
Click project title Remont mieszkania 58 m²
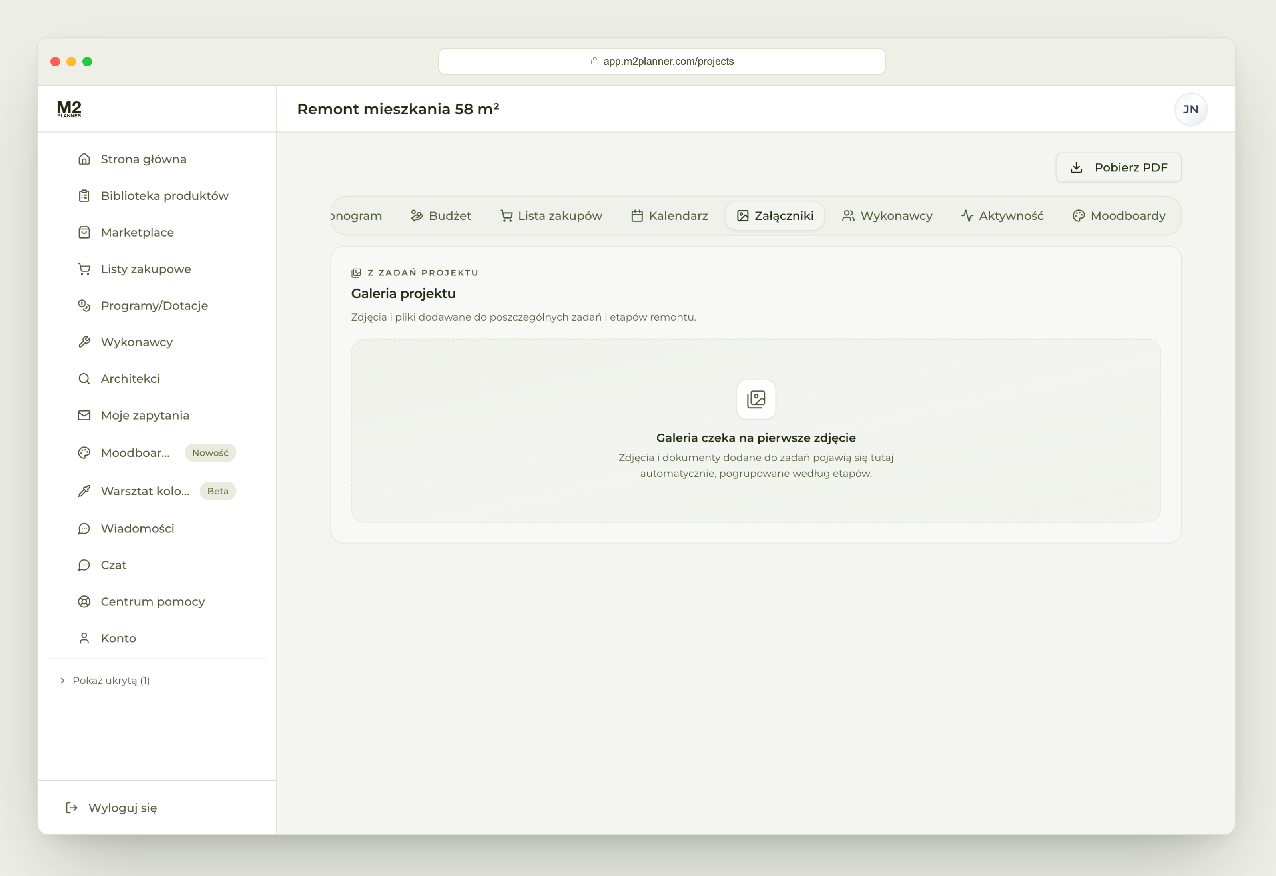(398, 109)
